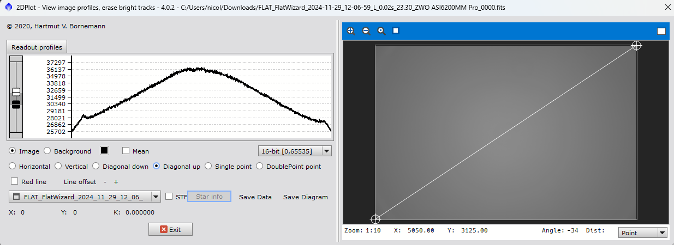Switch to the Readout profiles tab
Image resolution: width=674 pixels, height=245 pixels.
[x=37, y=47]
